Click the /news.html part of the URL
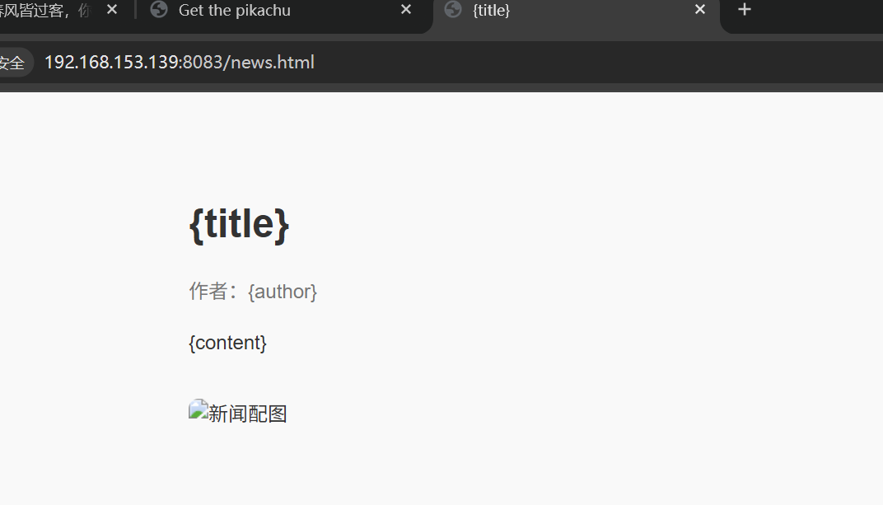Image resolution: width=883 pixels, height=505 pixels. click(269, 63)
